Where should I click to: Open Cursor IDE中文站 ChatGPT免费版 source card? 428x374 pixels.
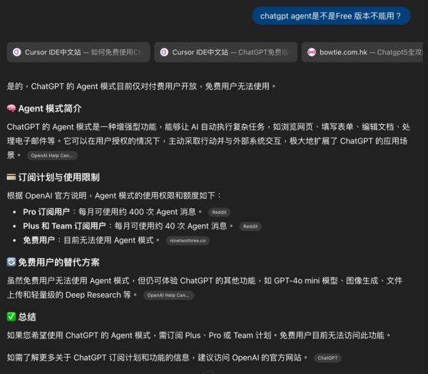pos(225,52)
